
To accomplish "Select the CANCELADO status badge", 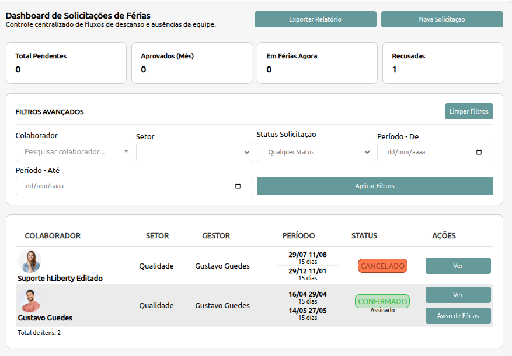I will pyautogui.click(x=382, y=265).
